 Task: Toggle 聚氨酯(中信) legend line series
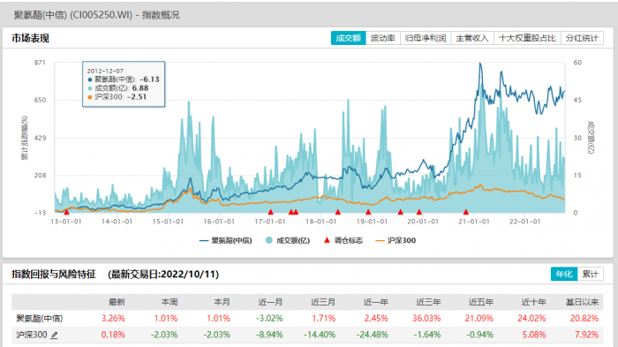225,240
